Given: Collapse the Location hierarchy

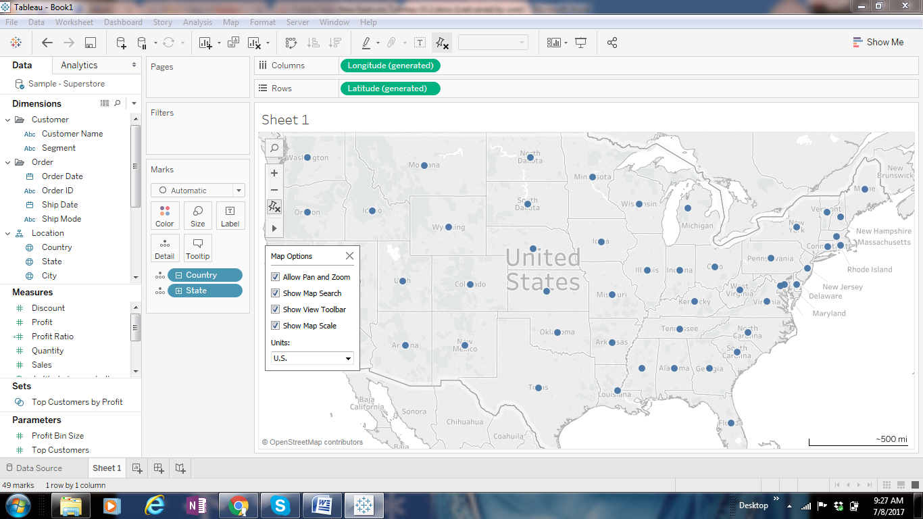Looking at the screenshot, I should [8, 233].
